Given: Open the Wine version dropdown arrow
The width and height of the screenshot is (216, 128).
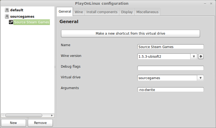Looking at the screenshot, I should click(x=194, y=57).
